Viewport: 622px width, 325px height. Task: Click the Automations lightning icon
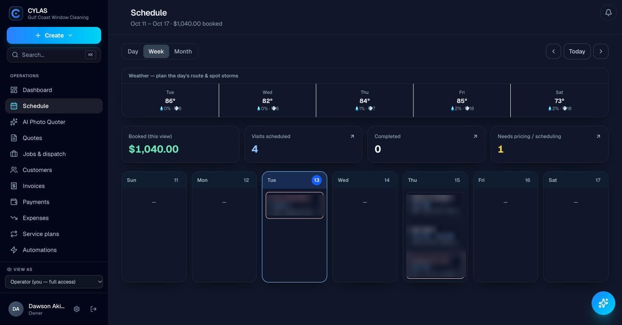(14, 250)
